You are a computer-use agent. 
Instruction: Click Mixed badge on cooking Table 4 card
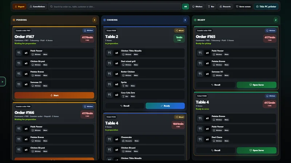click(179, 117)
